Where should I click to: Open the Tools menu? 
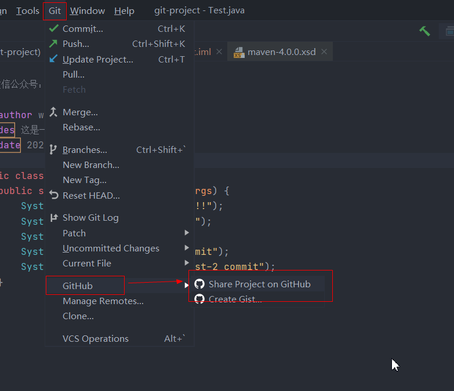click(x=28, y=11)
